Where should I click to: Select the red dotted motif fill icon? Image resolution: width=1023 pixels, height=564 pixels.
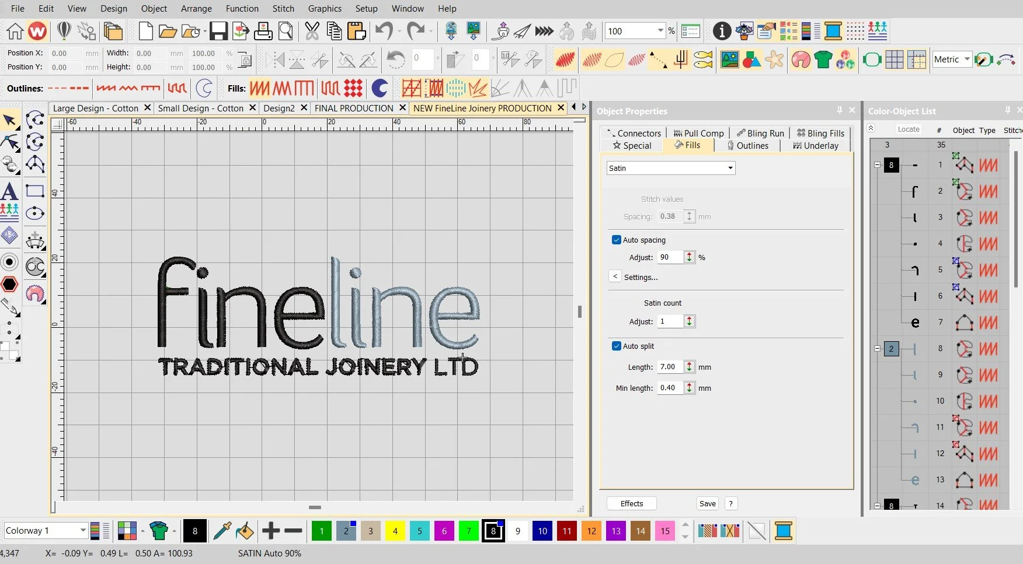(x=353, y=88)
